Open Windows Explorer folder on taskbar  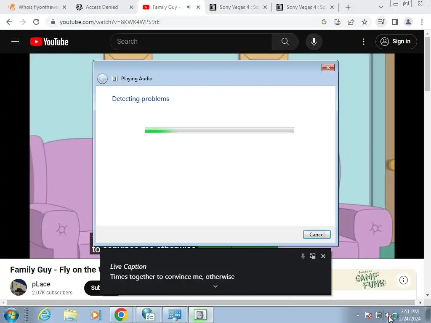coord(70,315)
